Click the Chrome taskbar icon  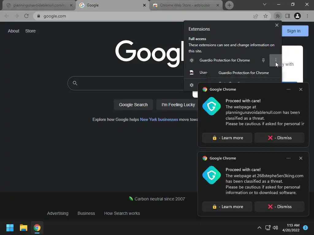tap(37, 228)
